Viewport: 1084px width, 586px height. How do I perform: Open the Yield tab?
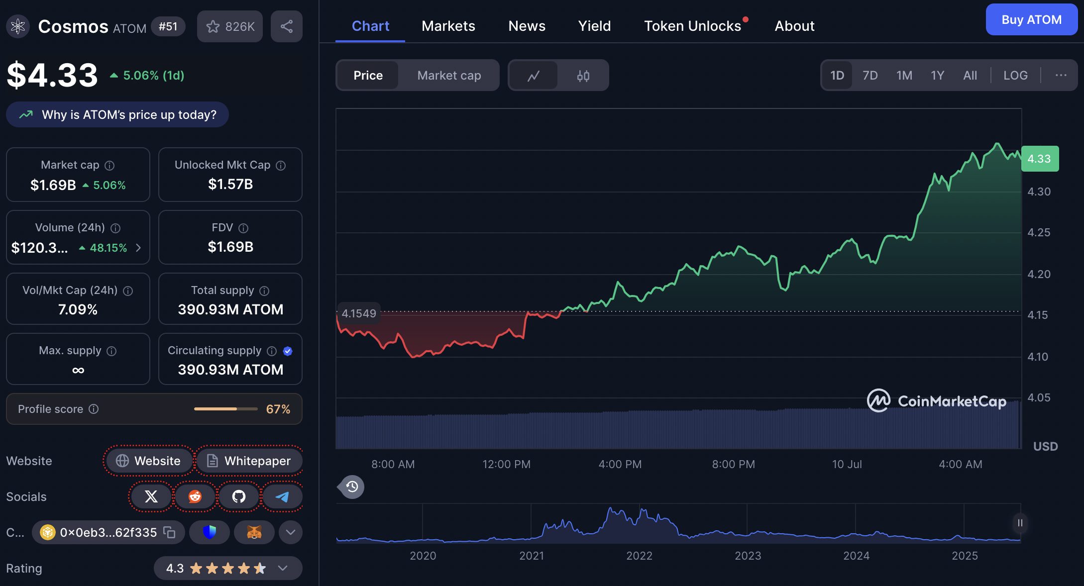pyautogui.click(x=594, y=26)
